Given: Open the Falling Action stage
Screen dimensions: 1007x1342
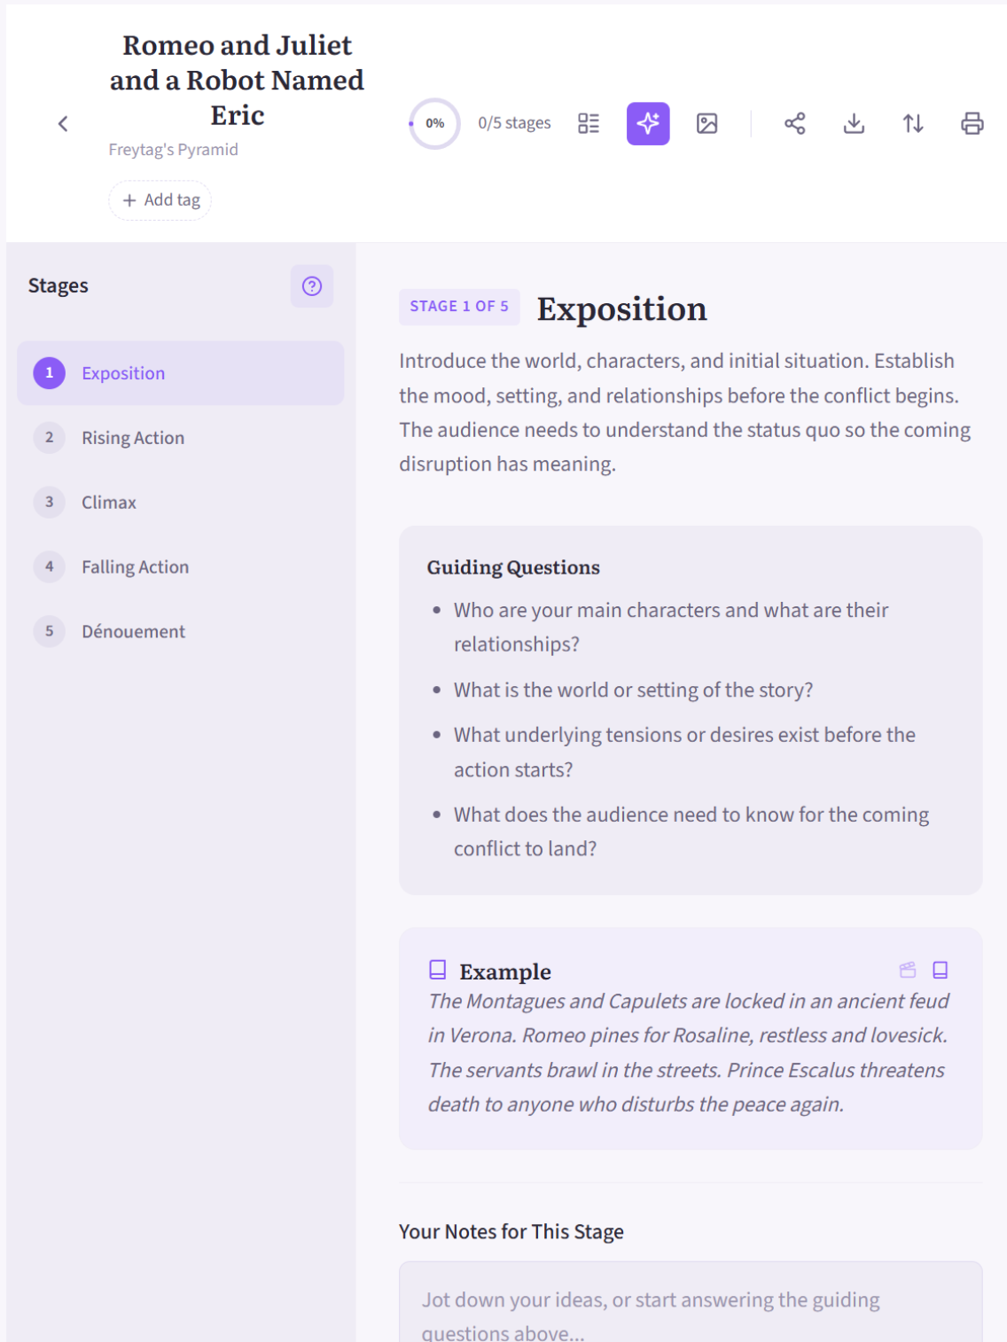Looking at the screenshot, I should (181, 567).
